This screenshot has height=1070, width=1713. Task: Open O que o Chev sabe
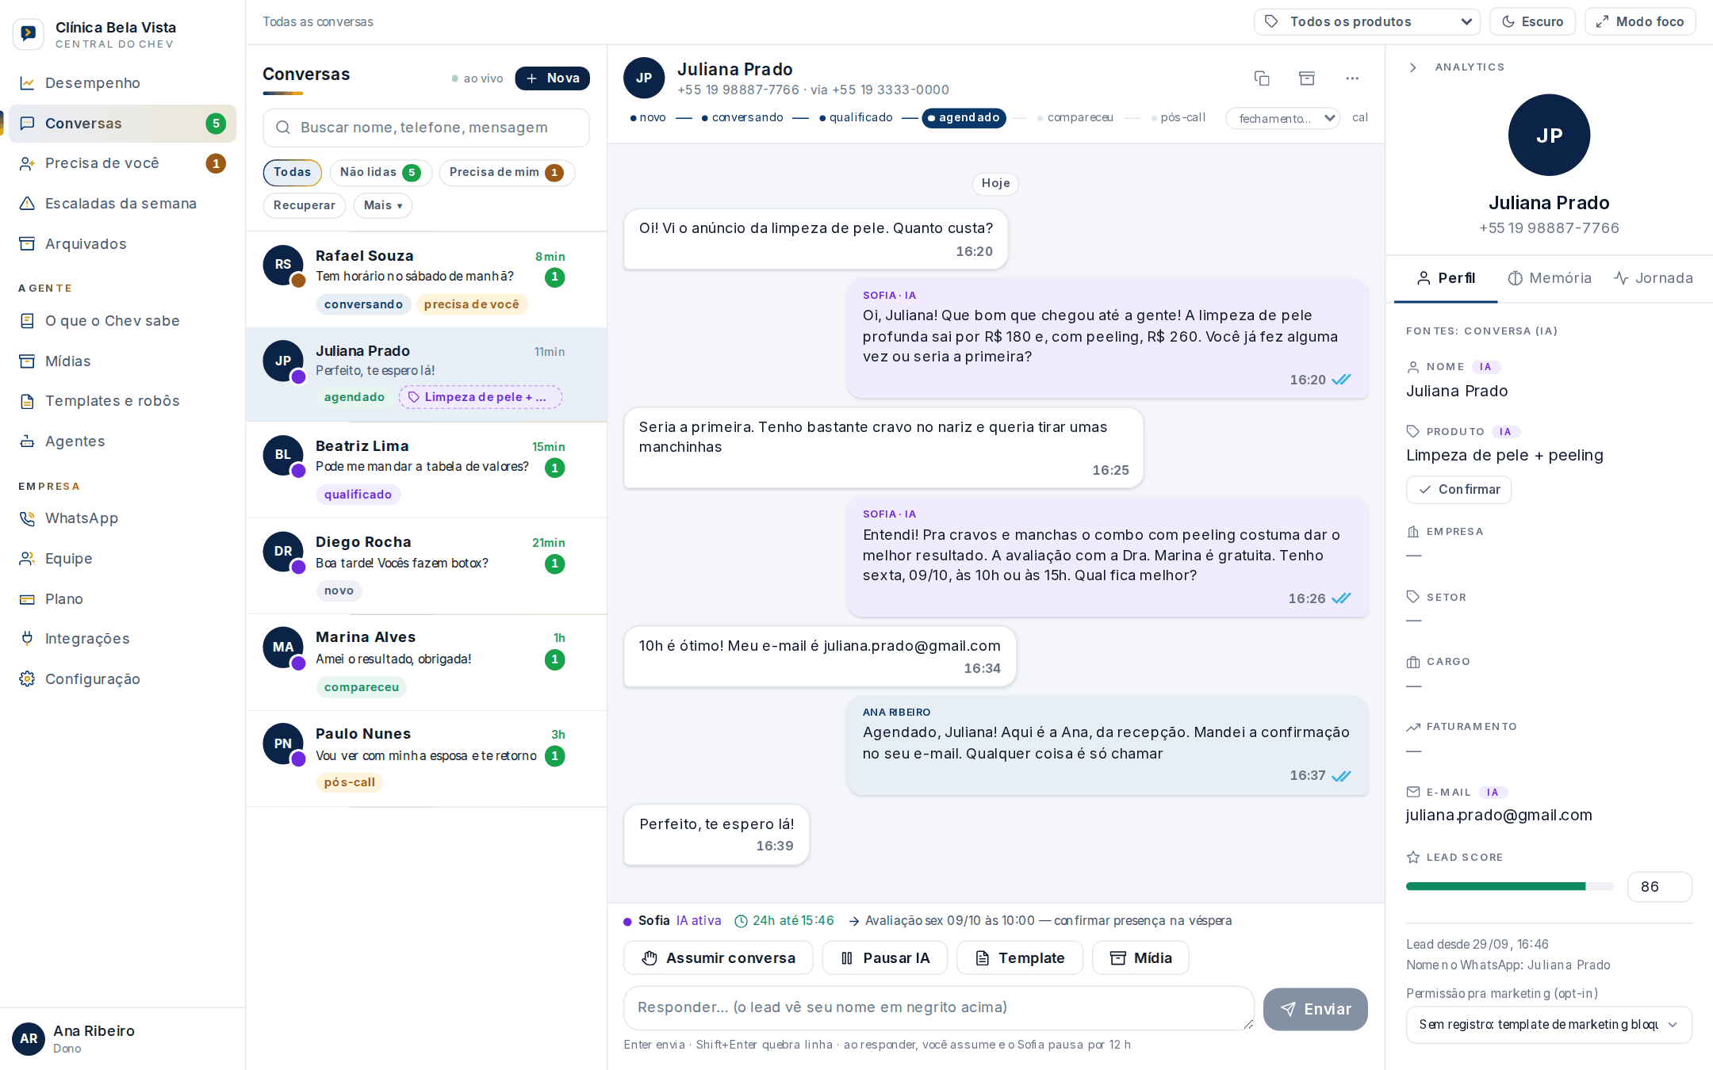123,321
